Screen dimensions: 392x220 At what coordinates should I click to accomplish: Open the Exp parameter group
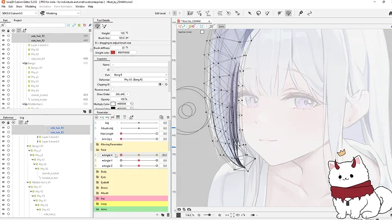(x=131, y=199)
